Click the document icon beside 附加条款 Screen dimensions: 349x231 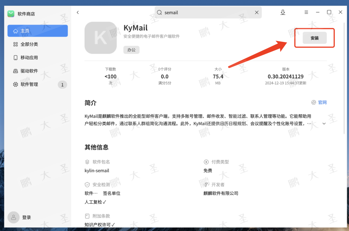pyautogui.click(x=87, y=216)
